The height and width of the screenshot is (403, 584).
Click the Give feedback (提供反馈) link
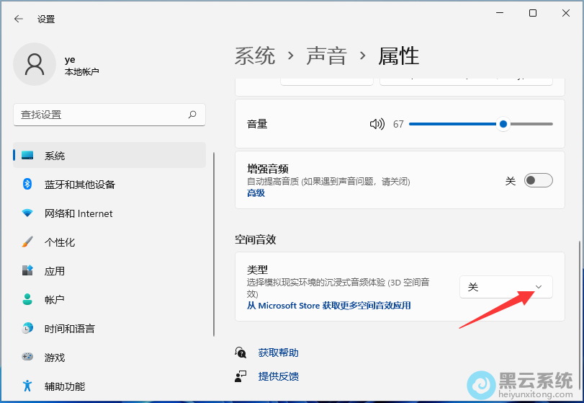[x=278, y=376]
